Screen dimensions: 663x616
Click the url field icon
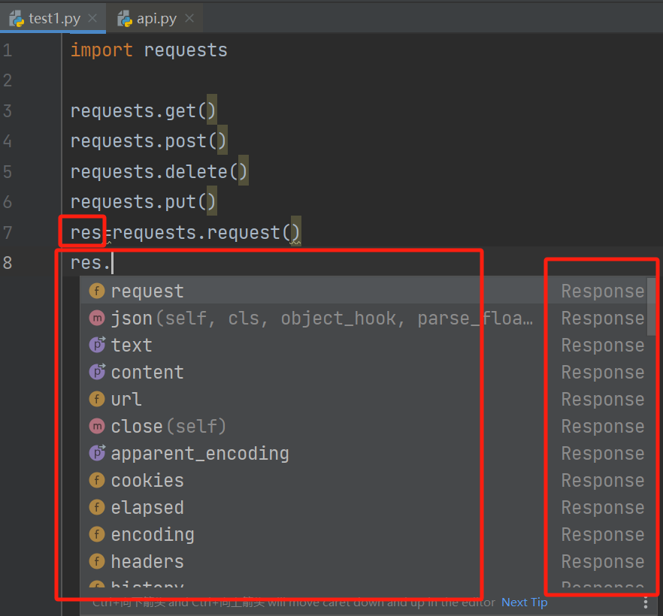(97, 399)
